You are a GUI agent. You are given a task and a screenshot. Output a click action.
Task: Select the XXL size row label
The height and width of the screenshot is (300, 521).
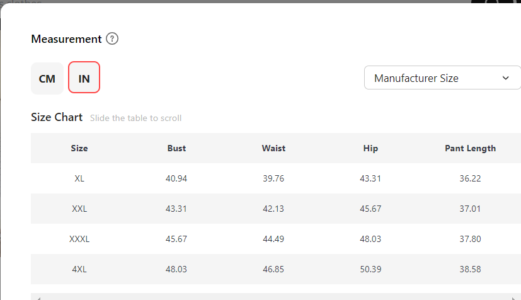point(79,209)
